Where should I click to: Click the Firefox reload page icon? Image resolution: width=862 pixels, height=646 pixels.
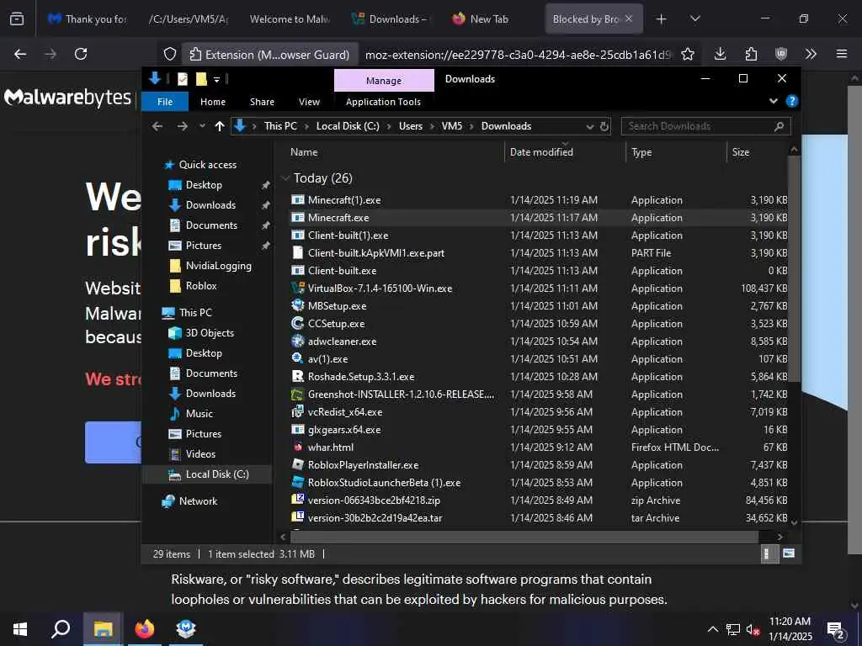(x=81, y=54)
